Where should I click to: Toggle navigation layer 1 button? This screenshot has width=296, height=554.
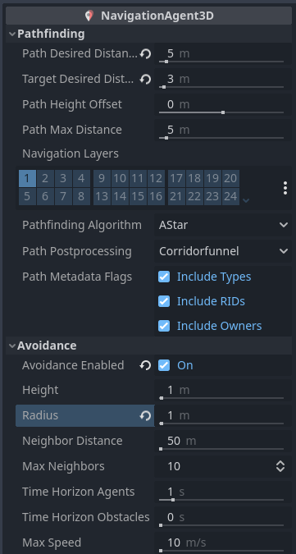pos(28,178)
